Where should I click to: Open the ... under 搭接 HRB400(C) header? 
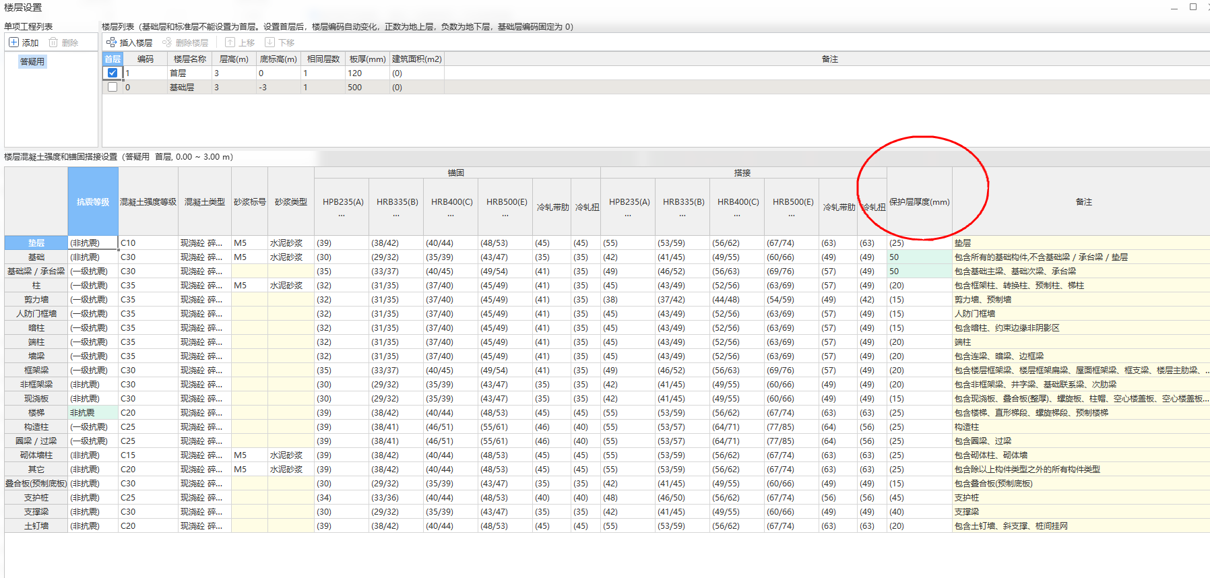[x=737, y=215]
